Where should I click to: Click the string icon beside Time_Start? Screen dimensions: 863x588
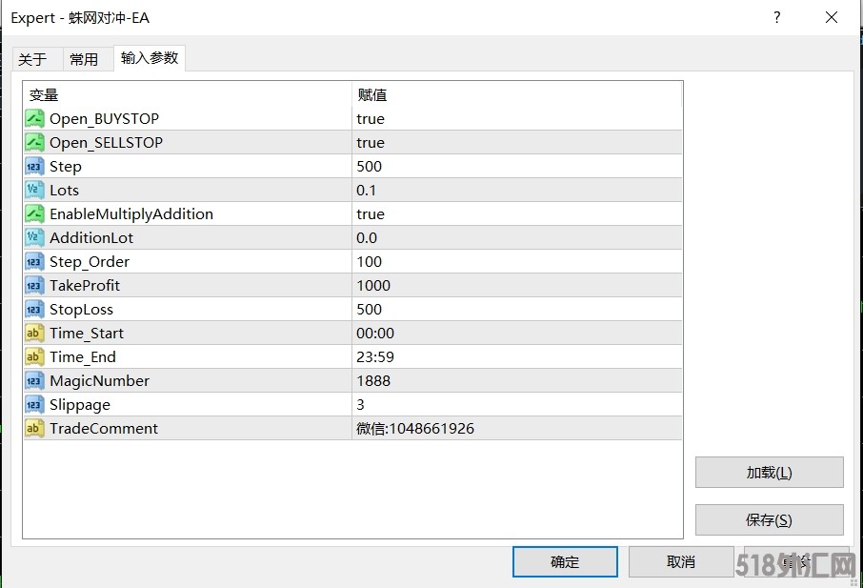[34, 334]
